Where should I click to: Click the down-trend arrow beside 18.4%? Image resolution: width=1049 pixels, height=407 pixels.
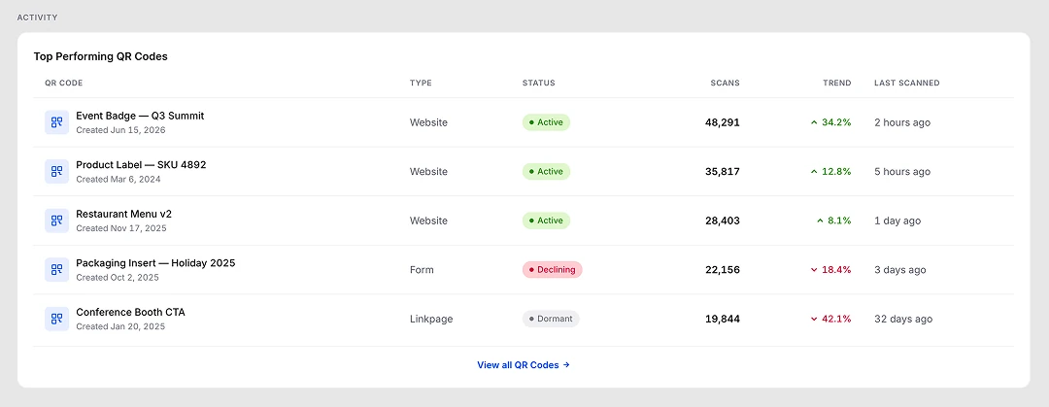[814, 270]
